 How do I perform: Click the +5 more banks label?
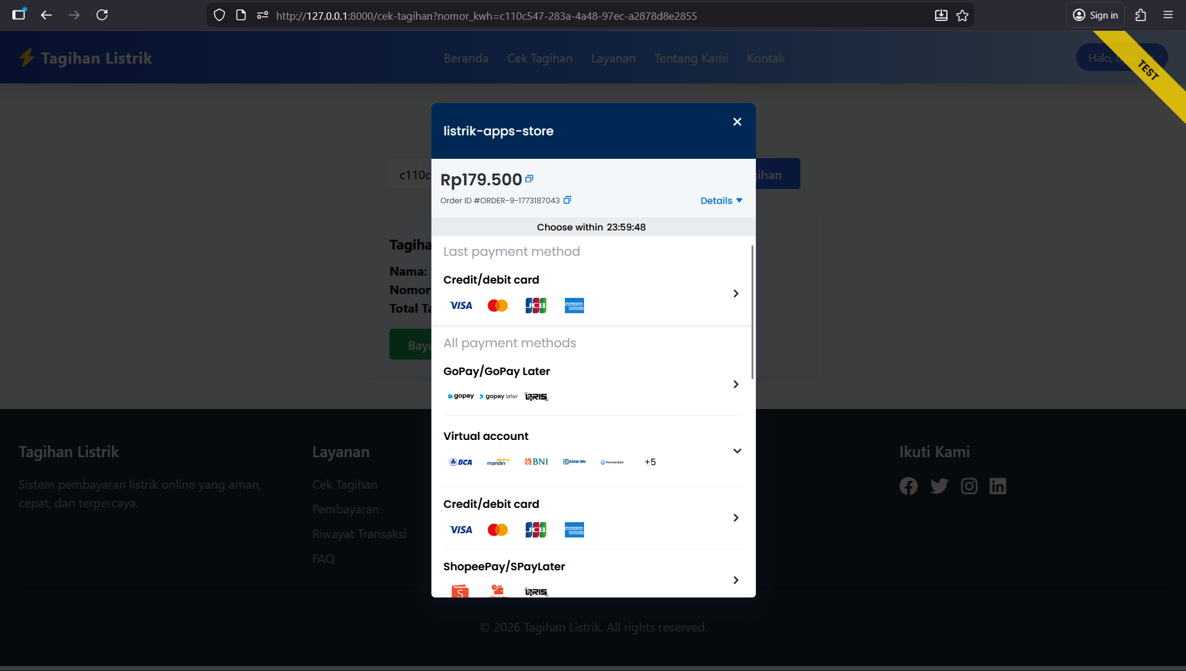tap(650, 462)
